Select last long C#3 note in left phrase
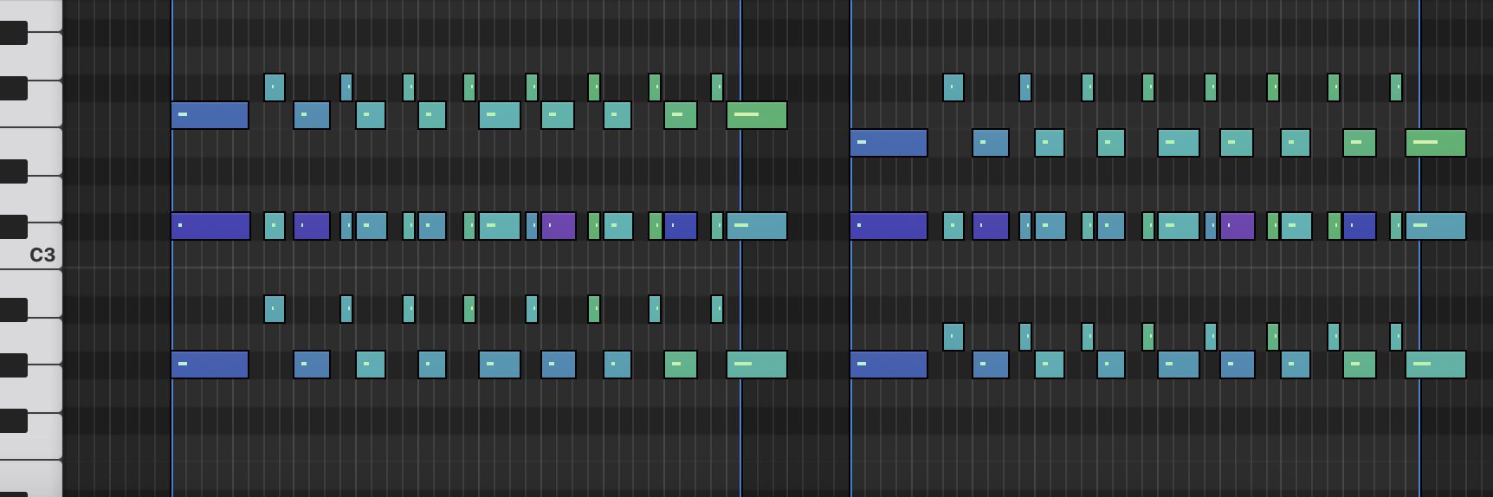Screen dimensions: 1493x497 (x=756, y=226)
